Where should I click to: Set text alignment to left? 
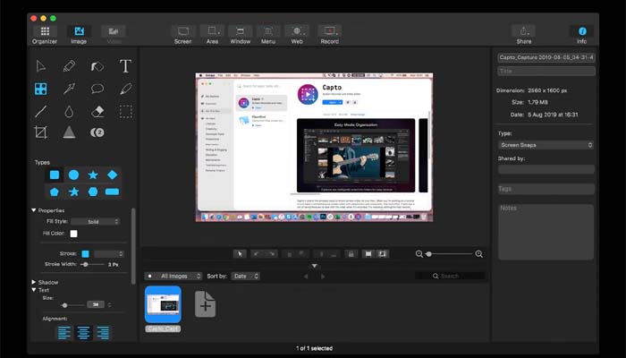click(x=64, y=333)
